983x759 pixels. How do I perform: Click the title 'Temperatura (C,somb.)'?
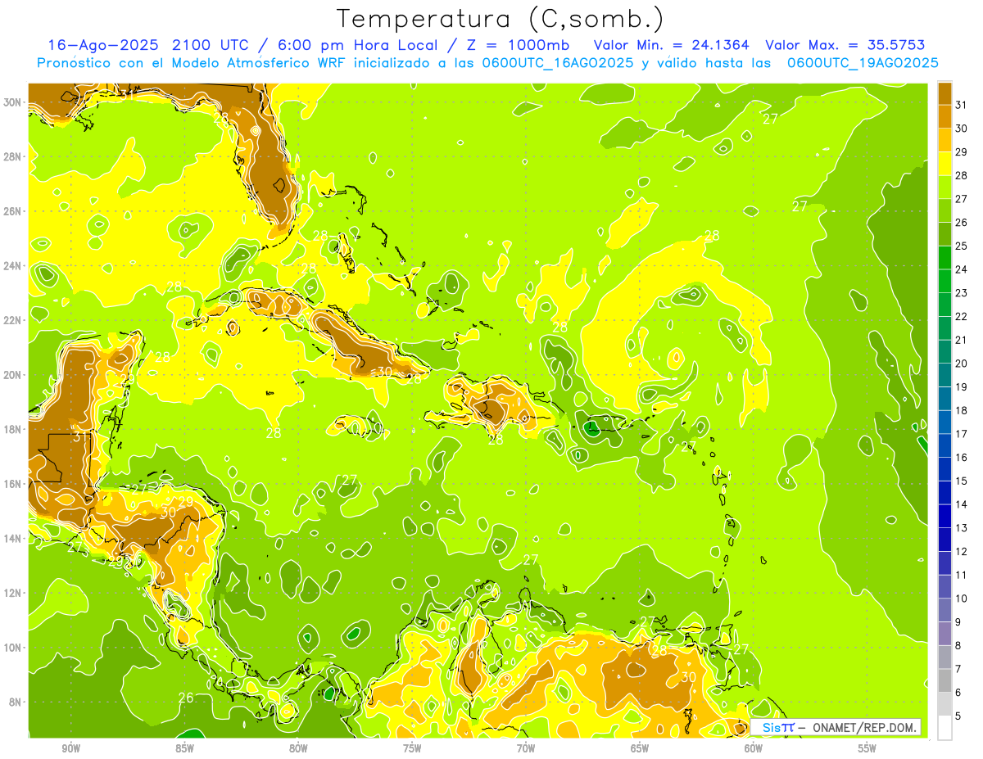(x=501, y=19)
